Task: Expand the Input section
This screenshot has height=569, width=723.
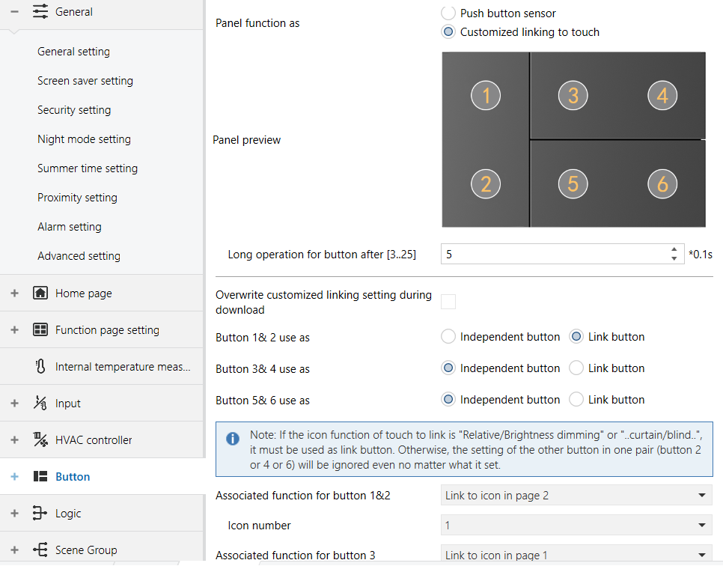Action: 14,403
